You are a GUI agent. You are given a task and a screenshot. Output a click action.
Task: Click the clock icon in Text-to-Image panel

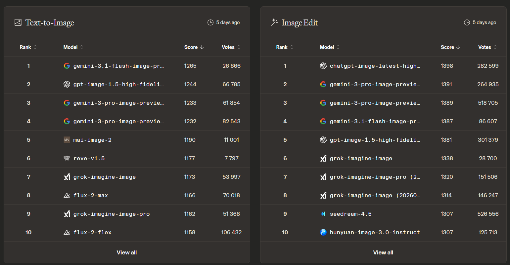(x=210, y=22)
